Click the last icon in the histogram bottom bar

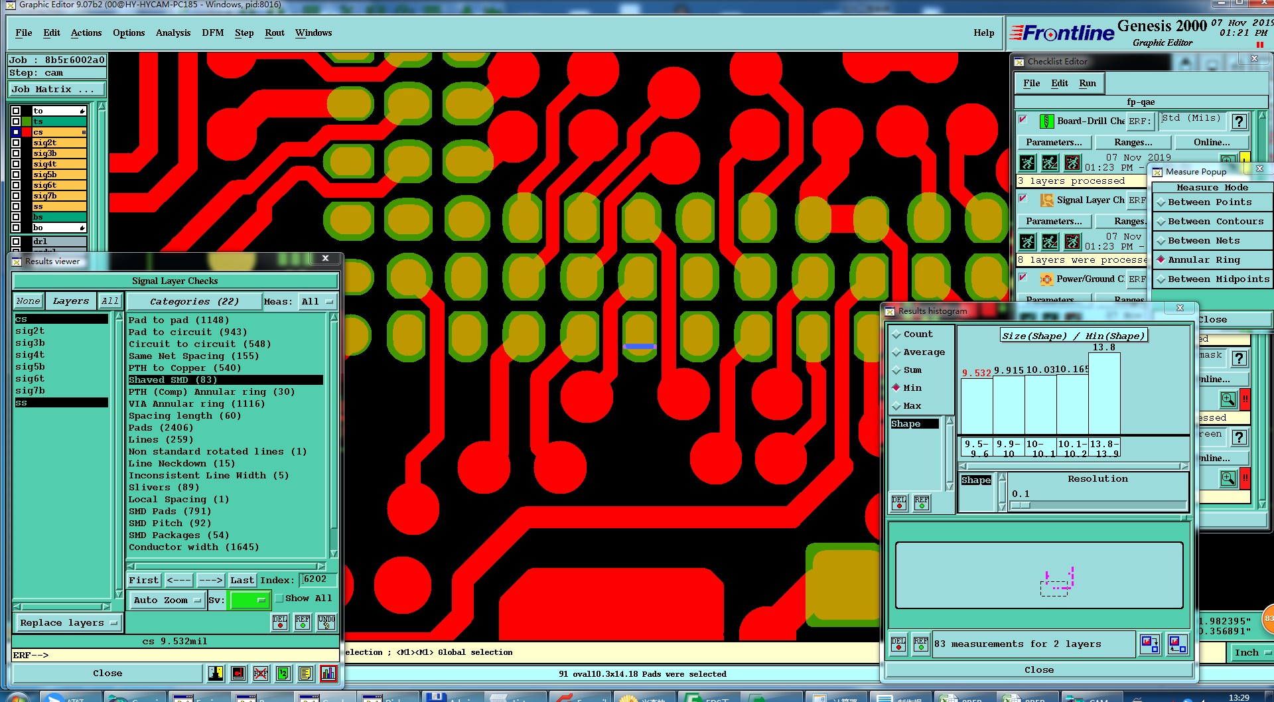[x=1178, y=644]
